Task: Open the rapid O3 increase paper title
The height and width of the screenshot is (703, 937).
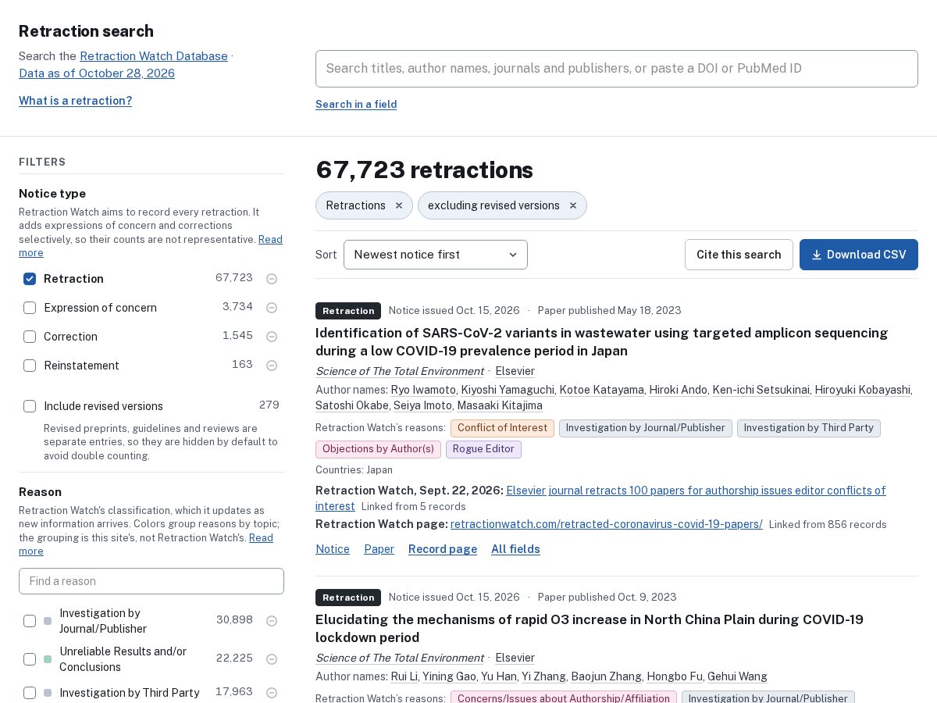Action: [590, 629]
